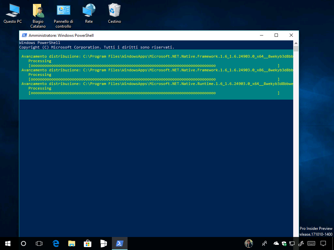Open Task View on the taskbar

tap(39, 243)
